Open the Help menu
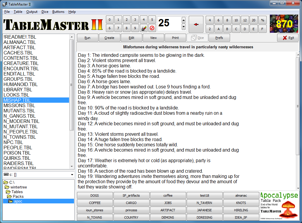The image size is (302, 223). [72, 12]
